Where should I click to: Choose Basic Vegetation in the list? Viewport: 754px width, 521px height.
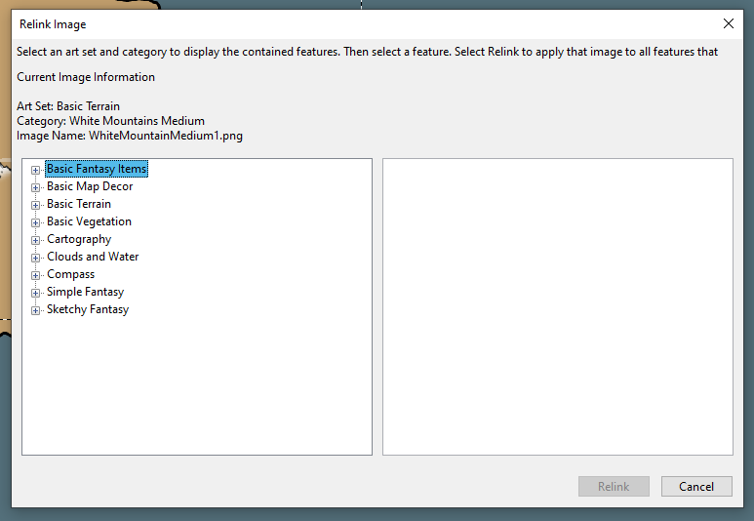pyautogui.click(x=89, y=221)
